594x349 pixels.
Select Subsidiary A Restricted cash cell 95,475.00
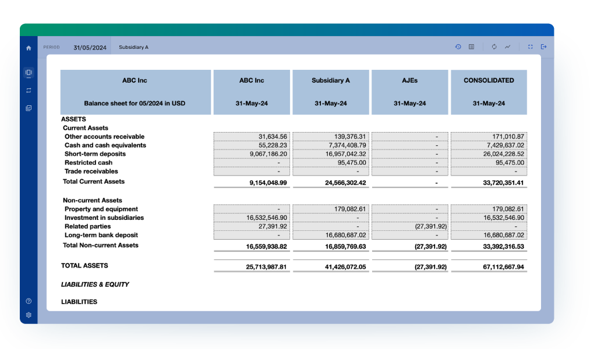[331, 163]
